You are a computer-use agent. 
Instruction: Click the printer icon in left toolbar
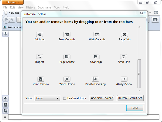[5, 105]
